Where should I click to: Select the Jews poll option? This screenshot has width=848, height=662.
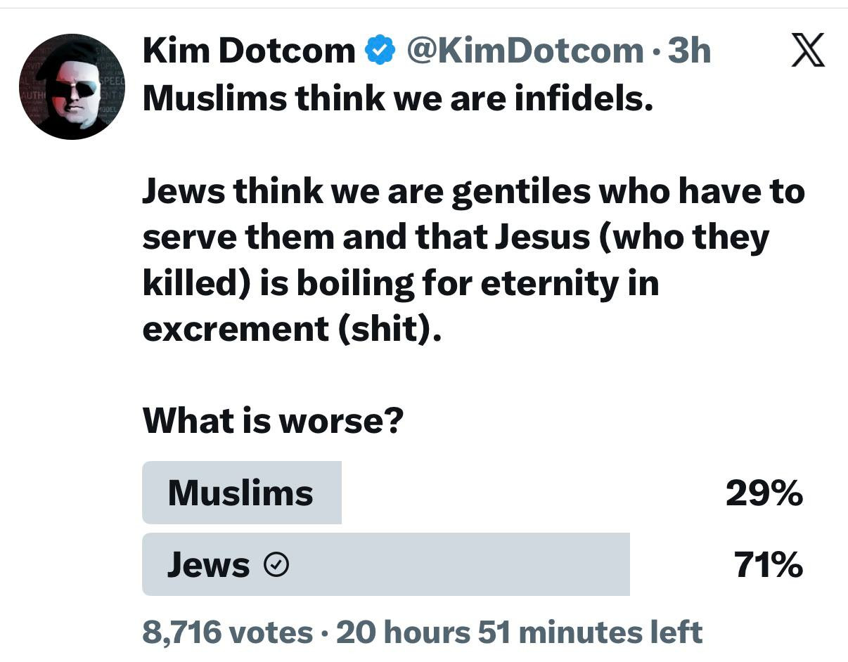pyautogui.click(x=208, y=565)
